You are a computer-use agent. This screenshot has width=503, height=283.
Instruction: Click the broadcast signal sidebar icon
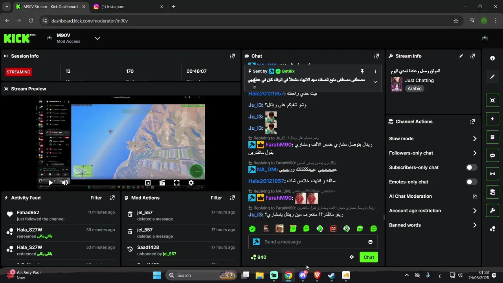click(492, 174)
